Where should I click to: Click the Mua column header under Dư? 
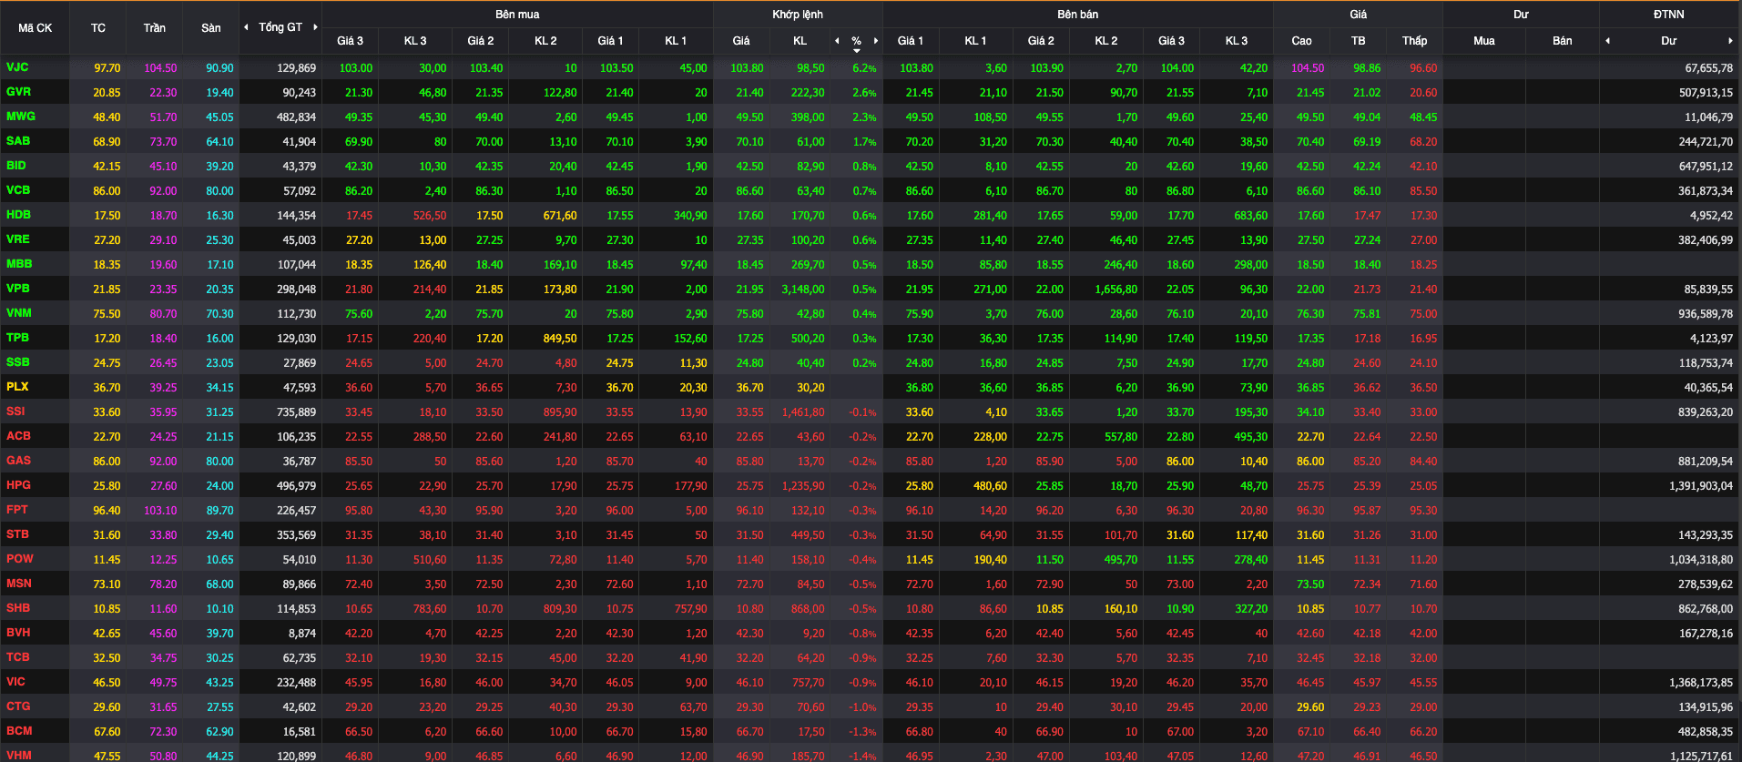click(x=1484, y=41)
